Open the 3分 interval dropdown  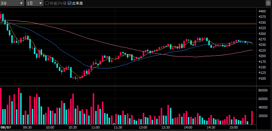click(x=12, y=3)
